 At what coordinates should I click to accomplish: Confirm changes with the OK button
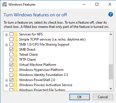pyautogui.click(x=79, y=97)
